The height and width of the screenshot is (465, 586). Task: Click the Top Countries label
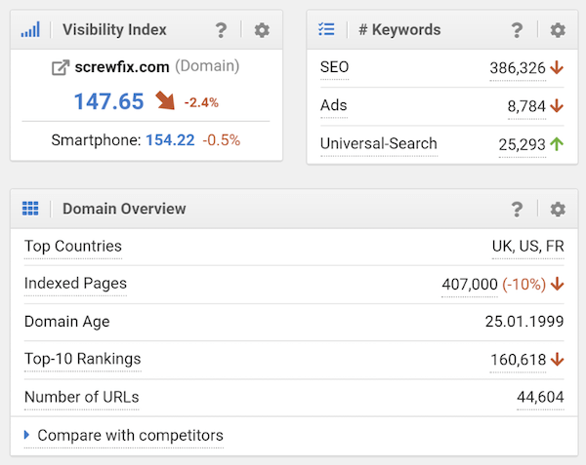coord(73,246)
